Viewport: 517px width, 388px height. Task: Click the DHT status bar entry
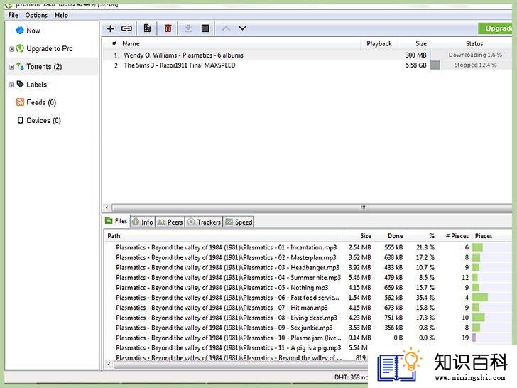pyautogui.click(x=351, y=377)
